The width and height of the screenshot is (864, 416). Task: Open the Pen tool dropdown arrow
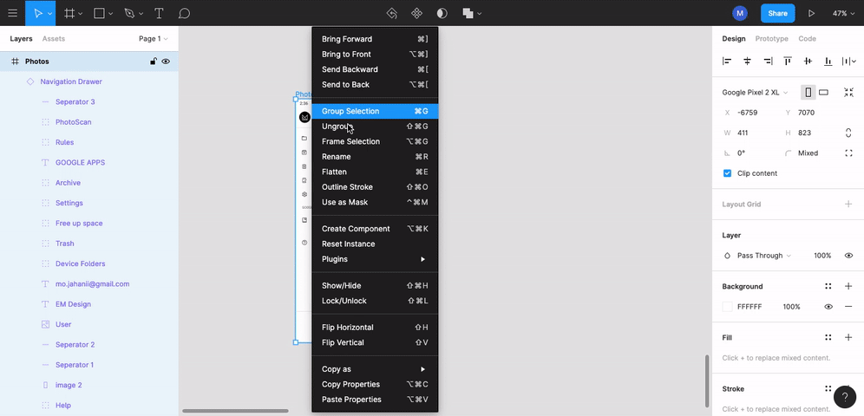point(141,14)
